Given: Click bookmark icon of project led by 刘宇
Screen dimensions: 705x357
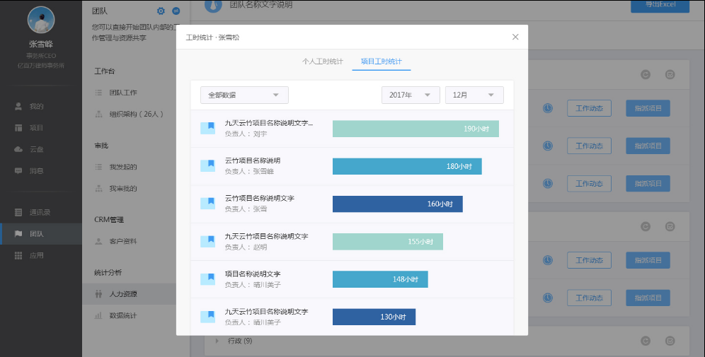Looking at the screenshot, I should tap(207, 128).
